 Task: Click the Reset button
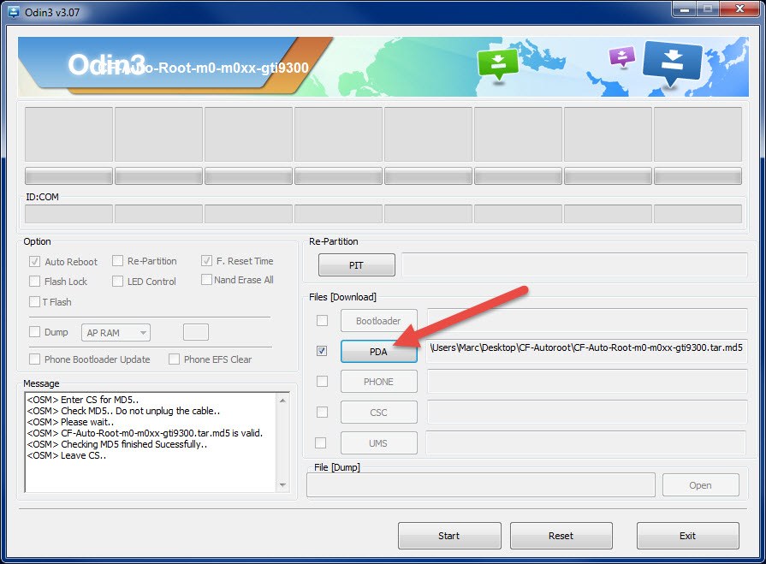(x=561, y=536)
